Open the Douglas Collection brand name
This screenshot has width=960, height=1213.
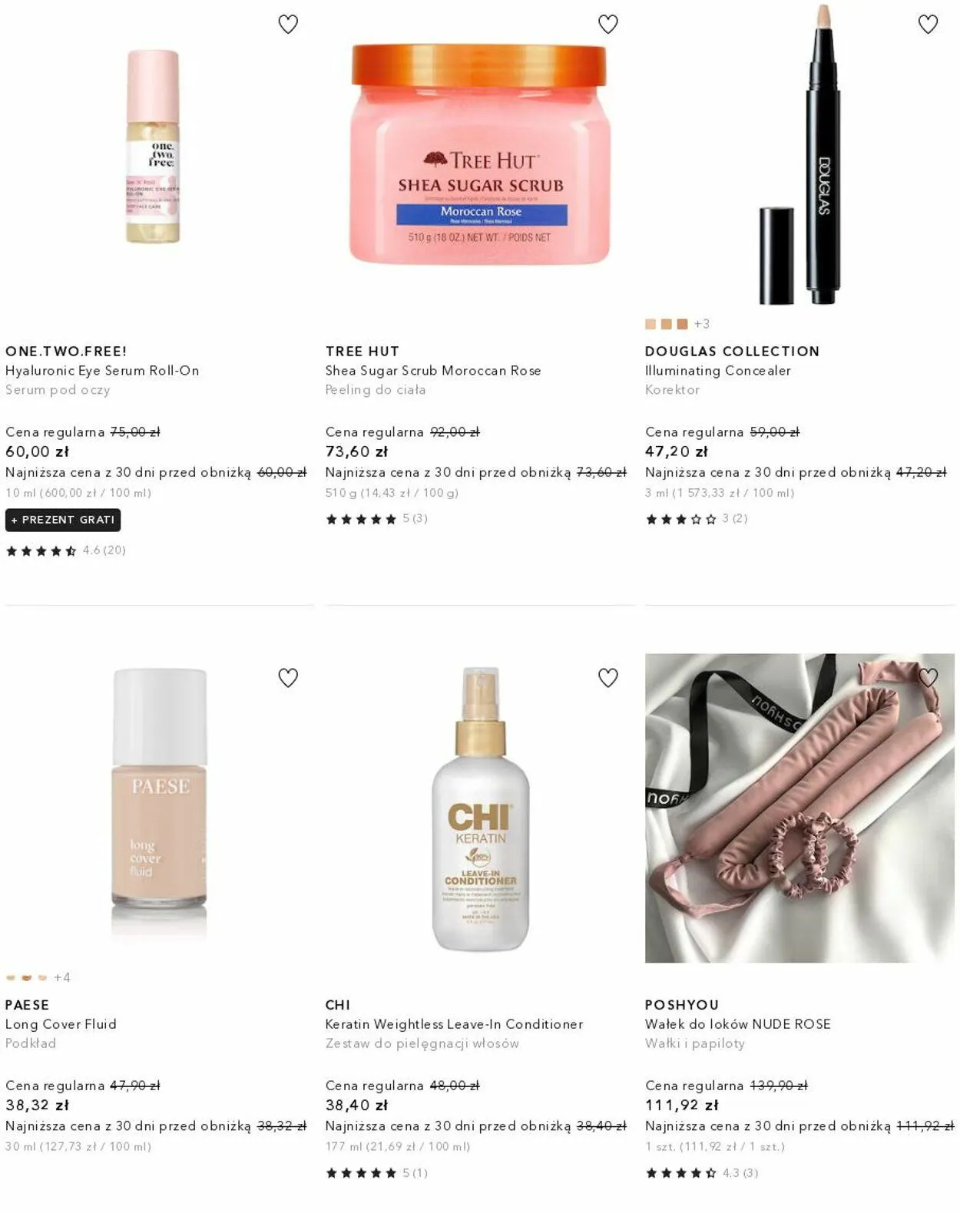click(732, 351)
